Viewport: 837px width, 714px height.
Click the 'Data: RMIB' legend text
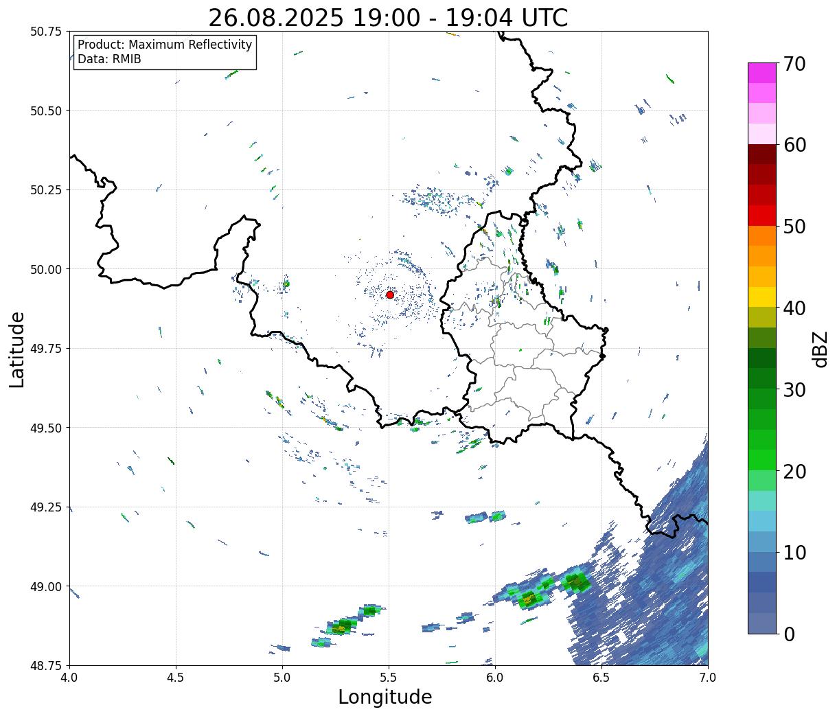click(x=109, y=60)
